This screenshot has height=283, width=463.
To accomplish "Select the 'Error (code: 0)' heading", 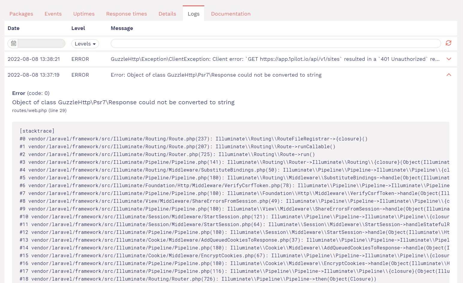I will tap(31, 93).
